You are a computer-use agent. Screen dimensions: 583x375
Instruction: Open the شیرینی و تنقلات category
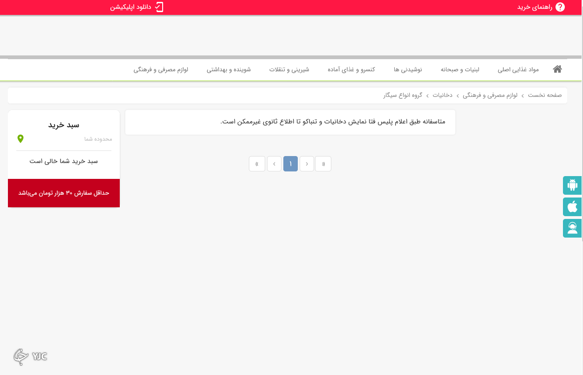coord(290,69)
